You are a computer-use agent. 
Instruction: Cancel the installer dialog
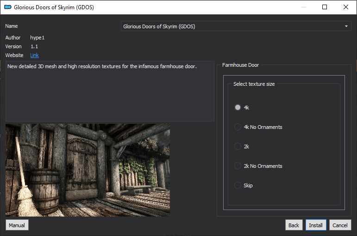coord(340,225)
